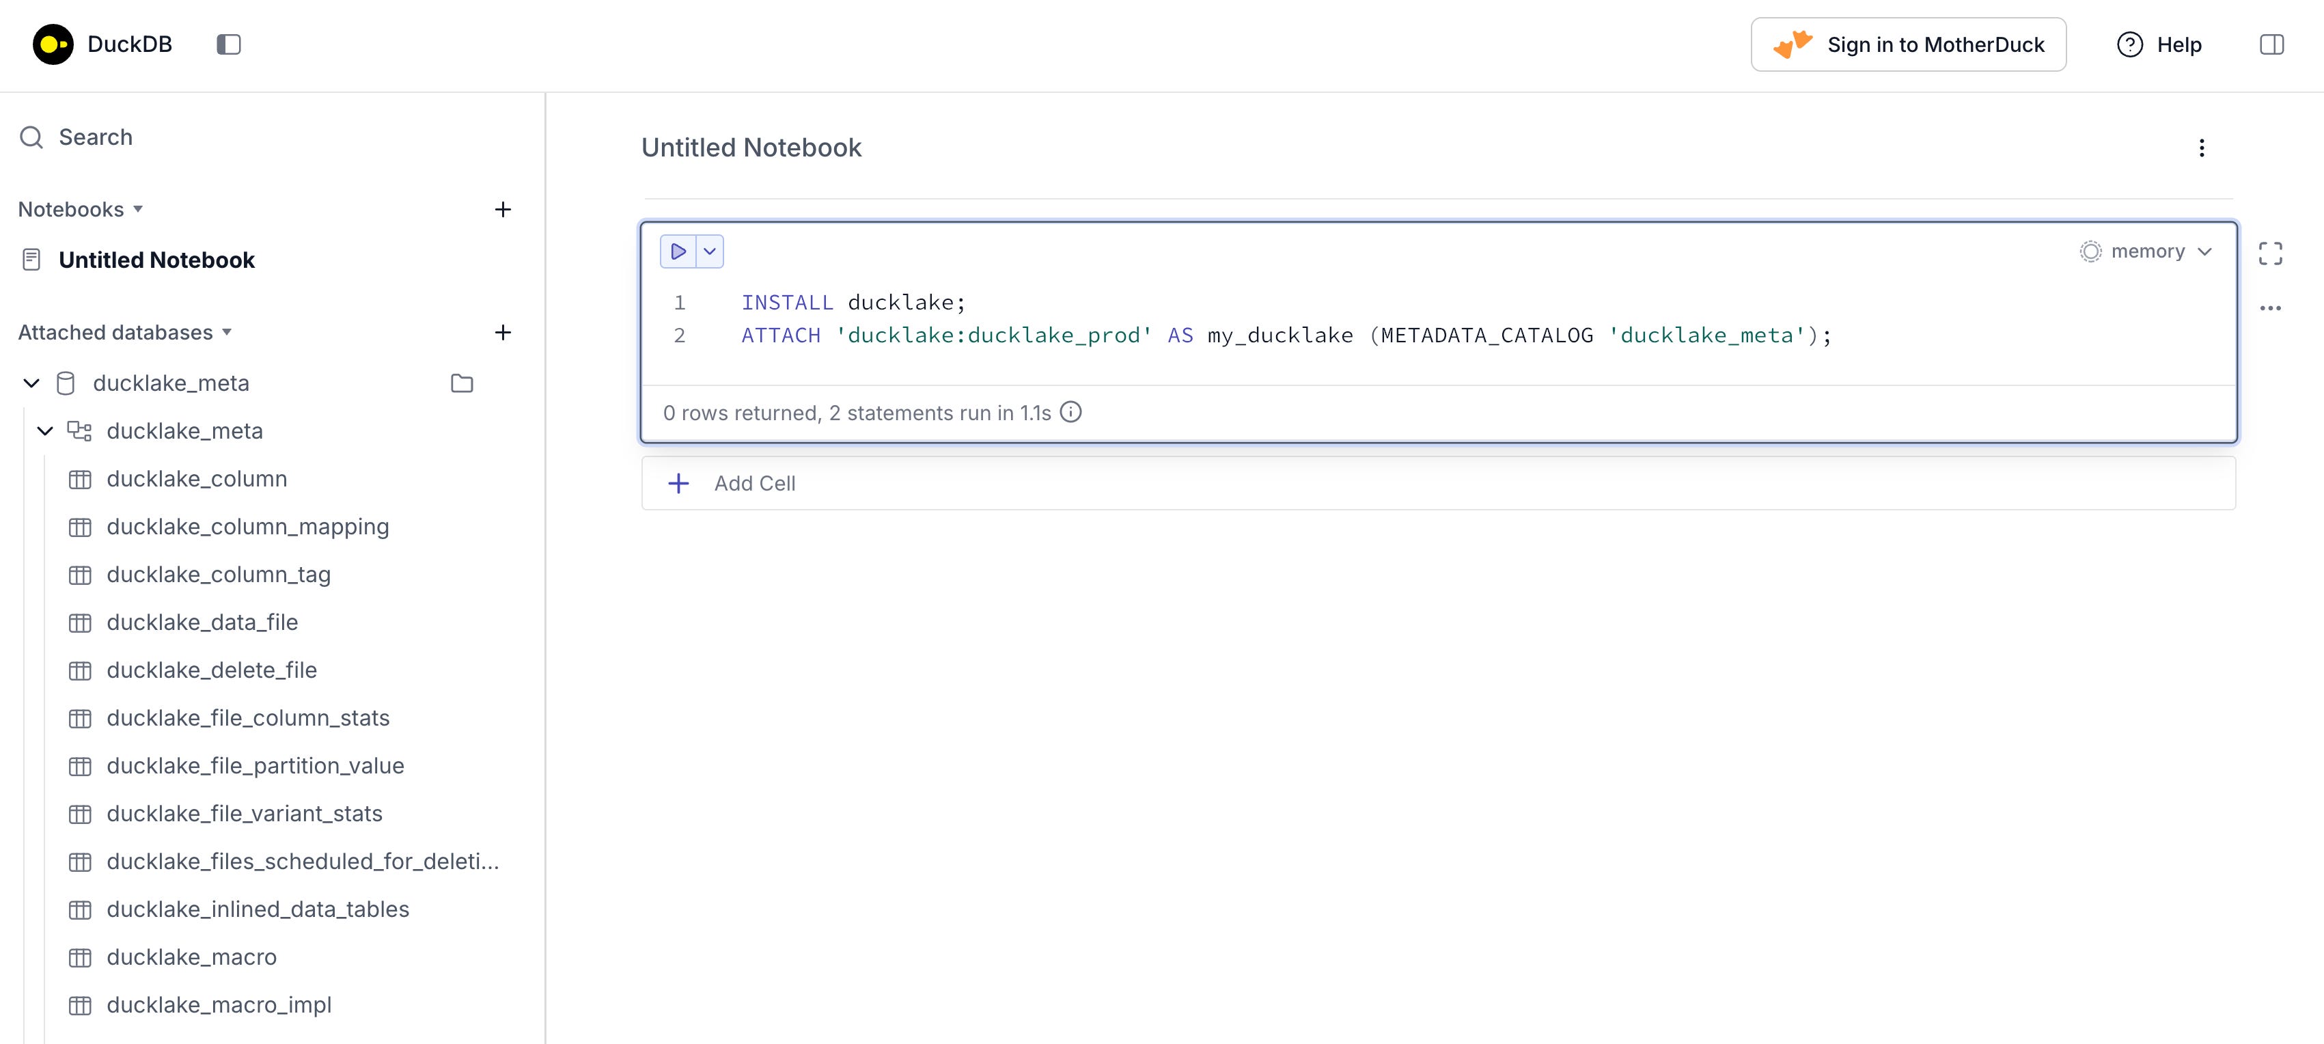Click the Help question mark icon

pos(2130,44)
